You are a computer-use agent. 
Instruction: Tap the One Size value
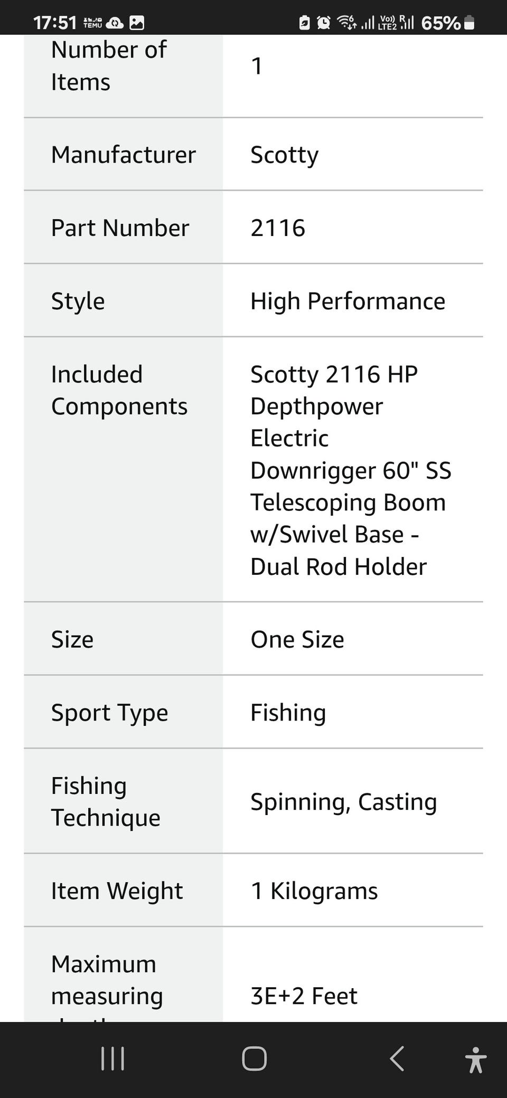[x=297, y=639]
